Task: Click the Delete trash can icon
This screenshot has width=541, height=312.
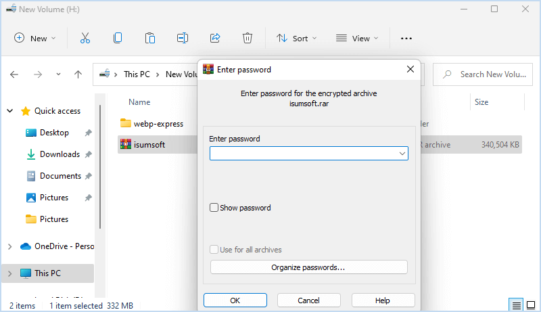Action: pos(248,39)
